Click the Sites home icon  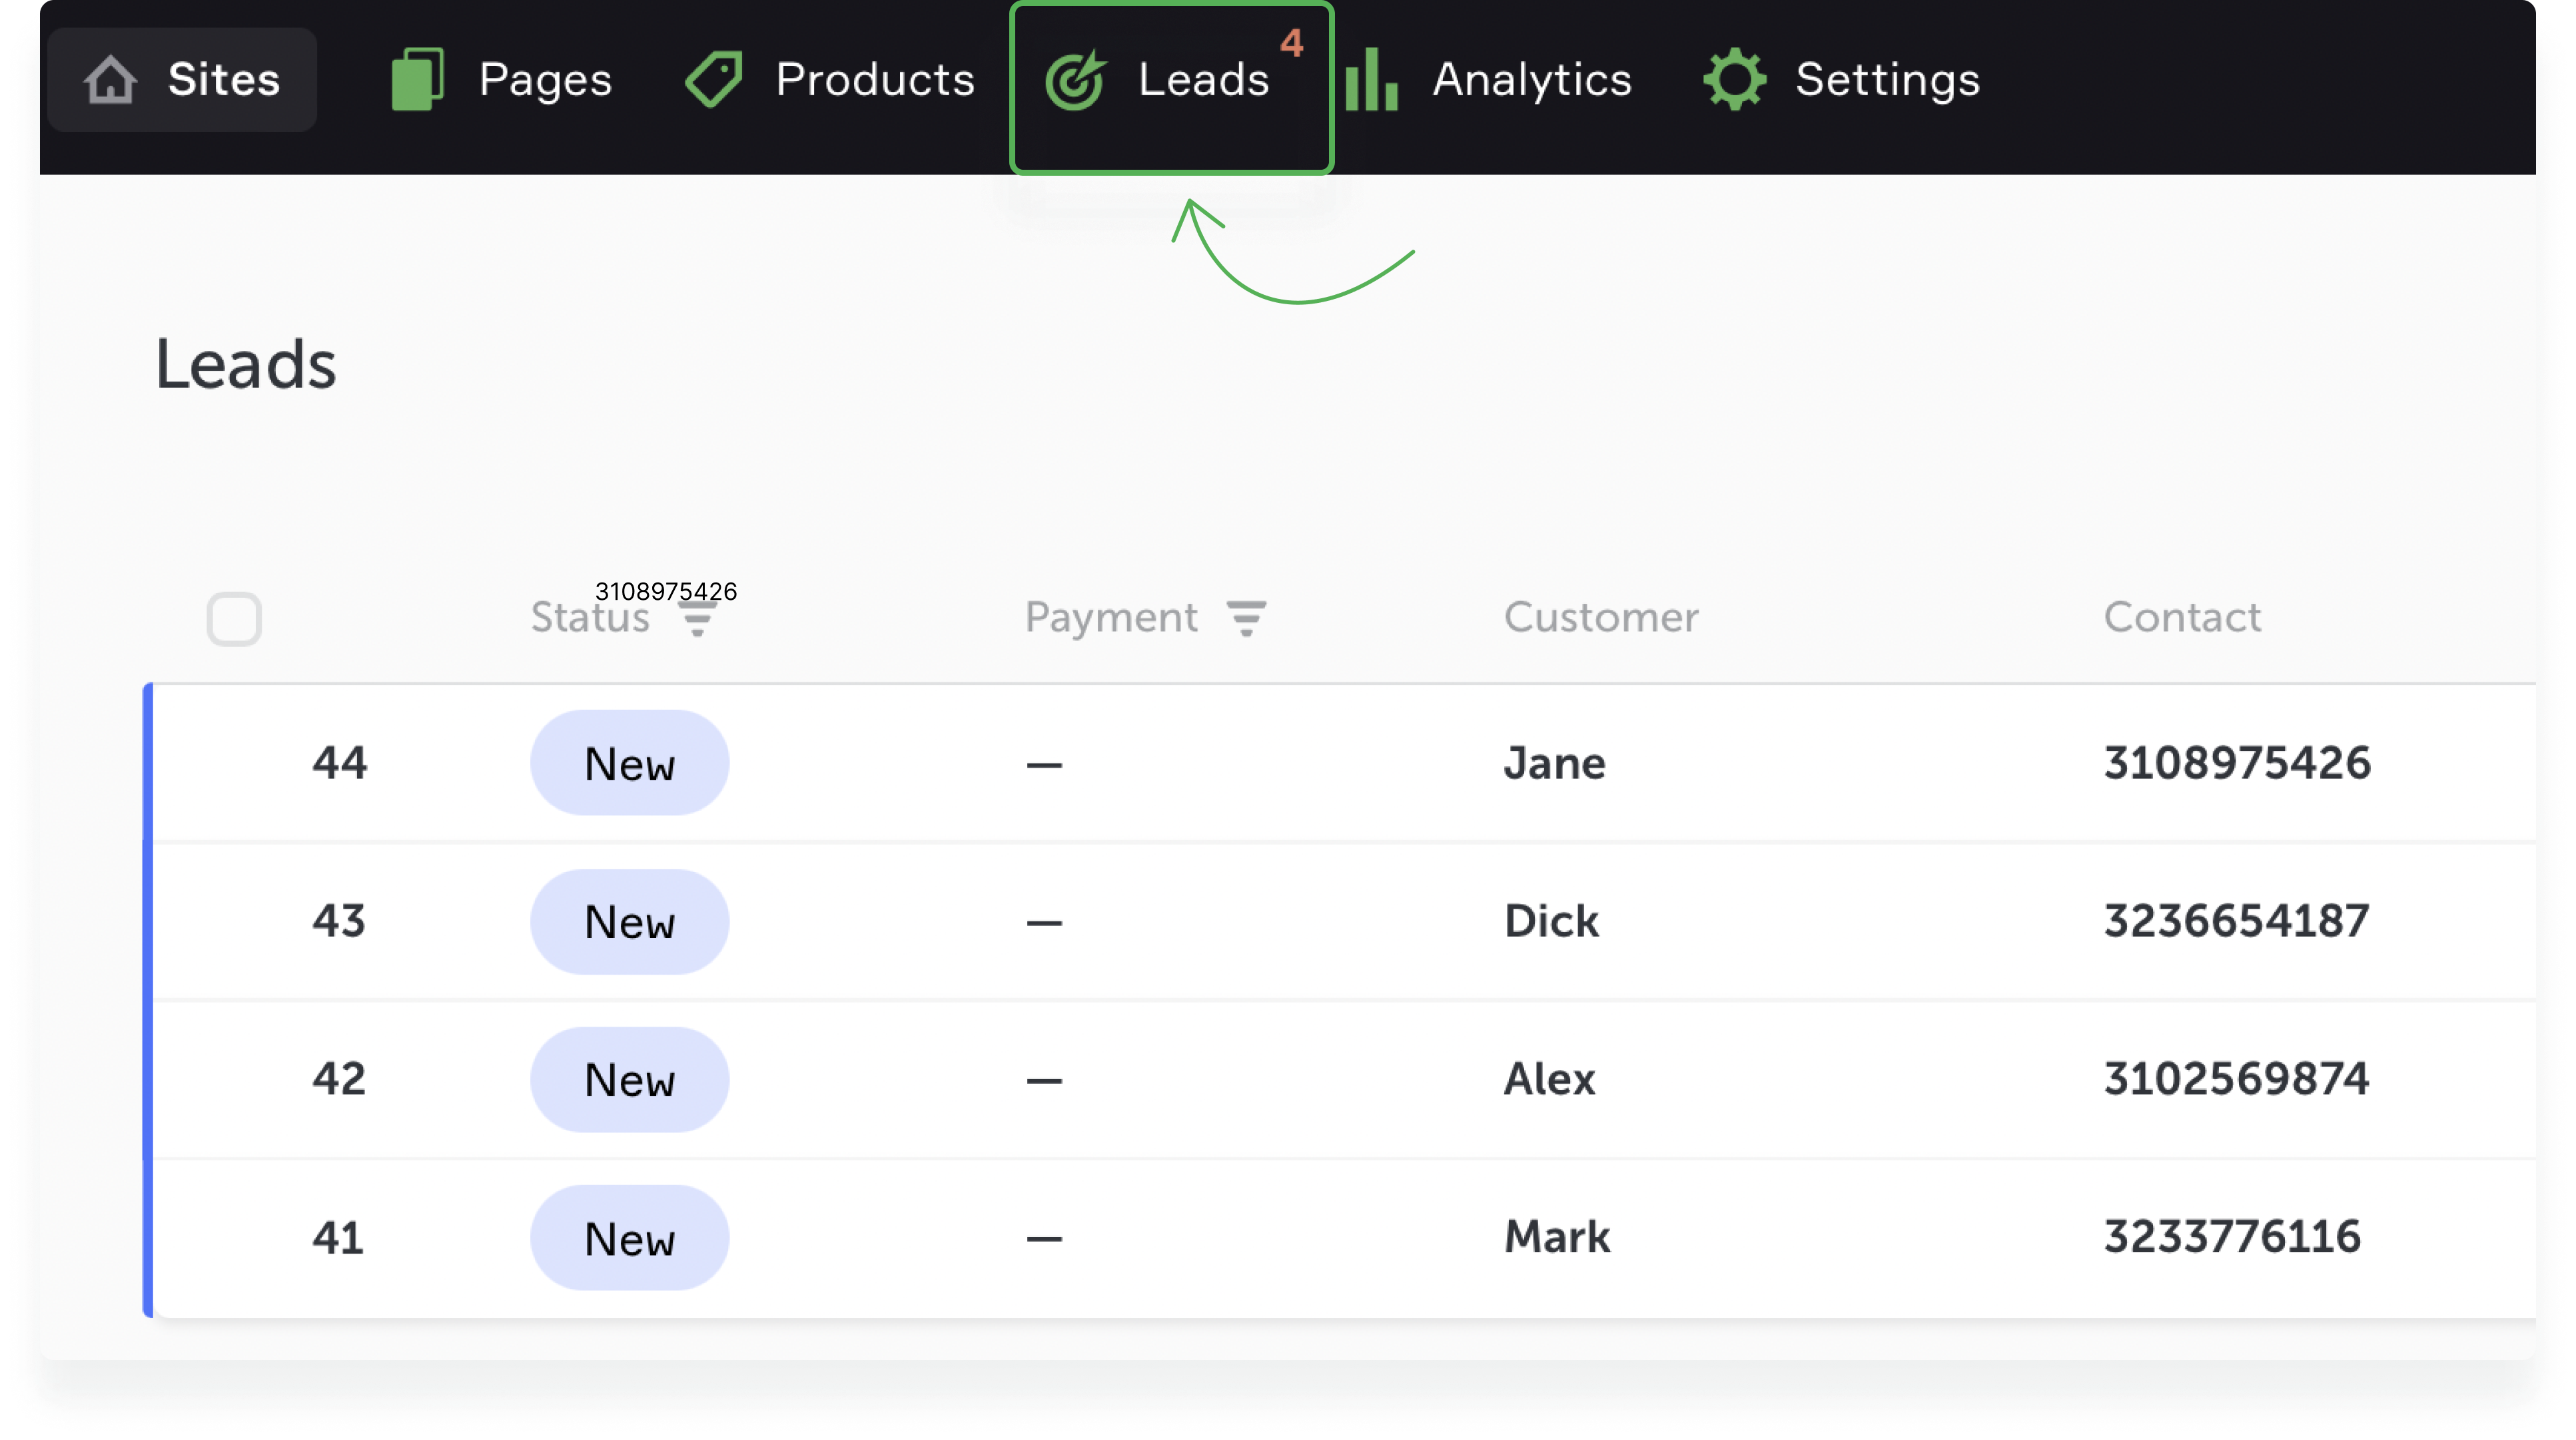(x=111, y=78)
